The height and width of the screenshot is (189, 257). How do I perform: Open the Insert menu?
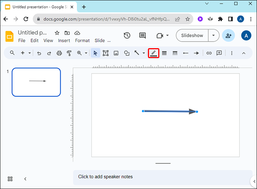tap(64, 40)
